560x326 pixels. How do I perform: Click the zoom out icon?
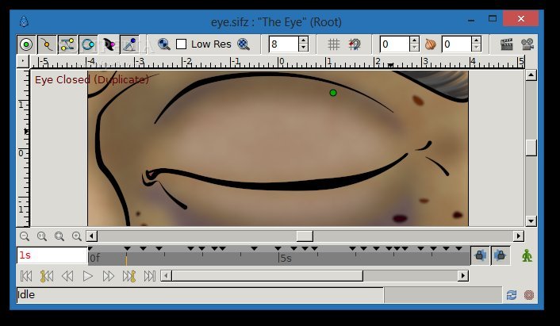click(x=25, y=236)
